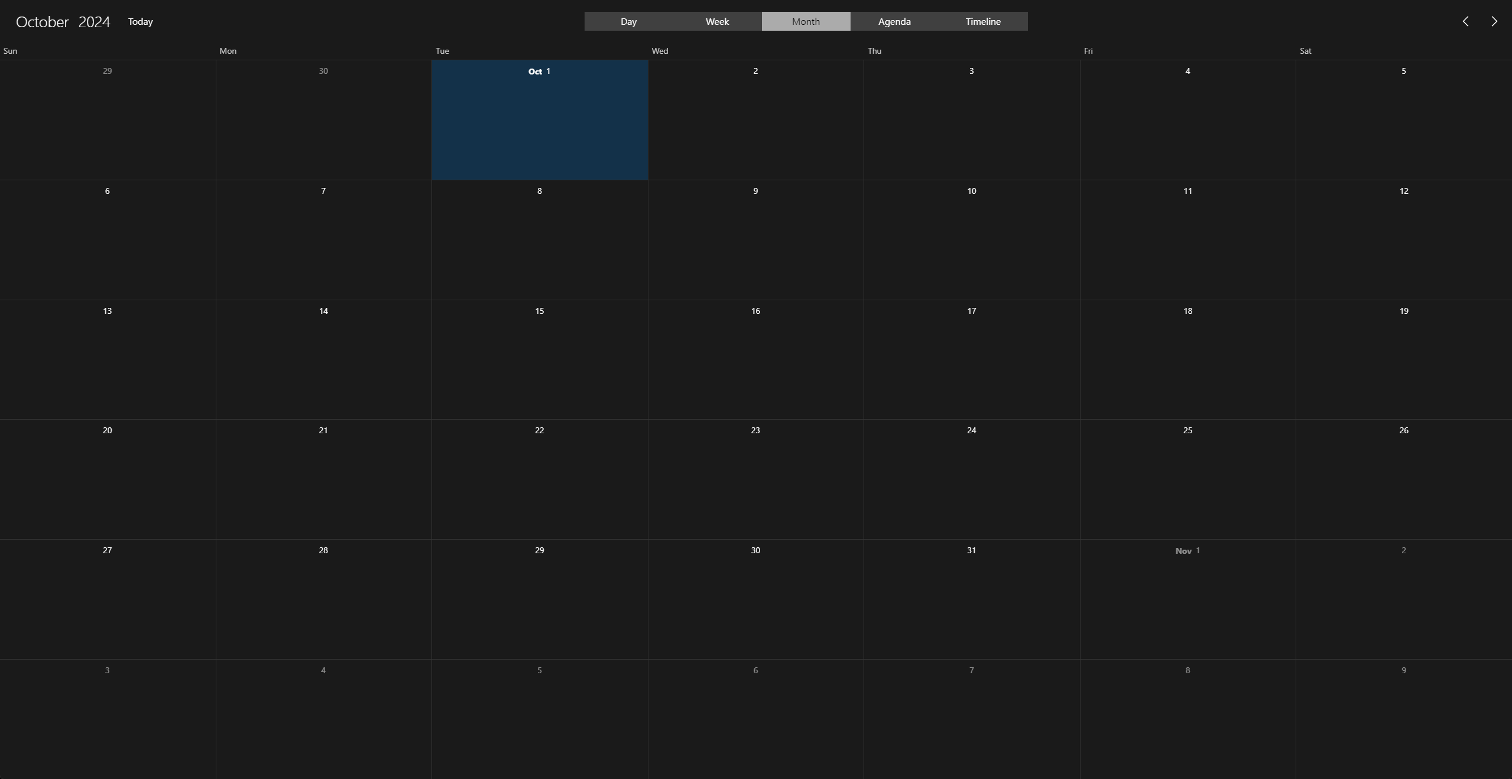Click date number 10

971,191
